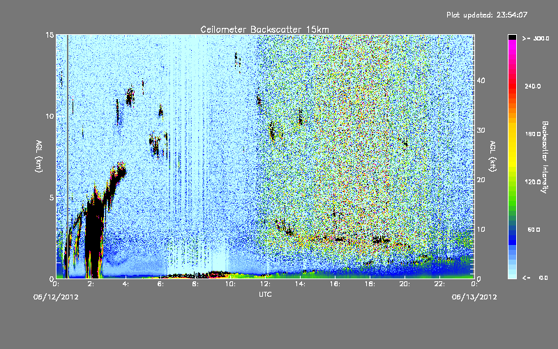Select the 'AGL (kft)' right axis label

coord(492,156)
